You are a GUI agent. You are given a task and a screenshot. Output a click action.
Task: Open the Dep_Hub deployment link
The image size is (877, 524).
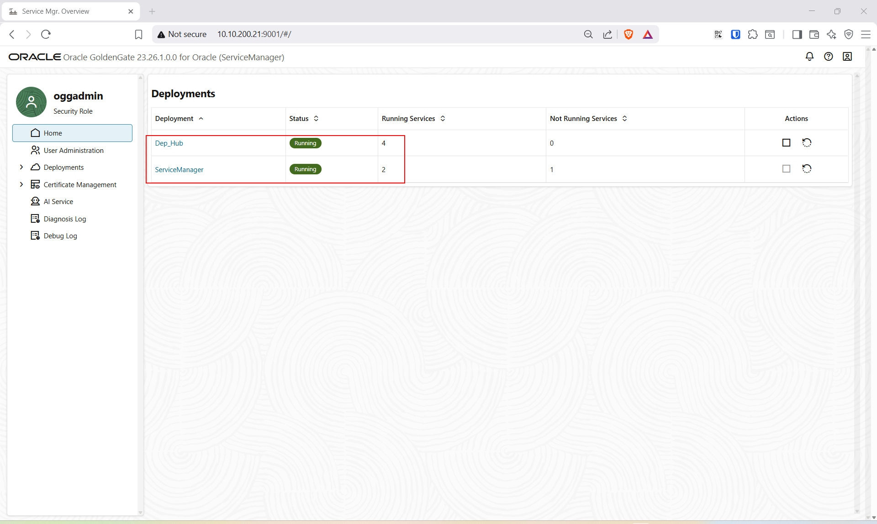[x=169, y=143]
